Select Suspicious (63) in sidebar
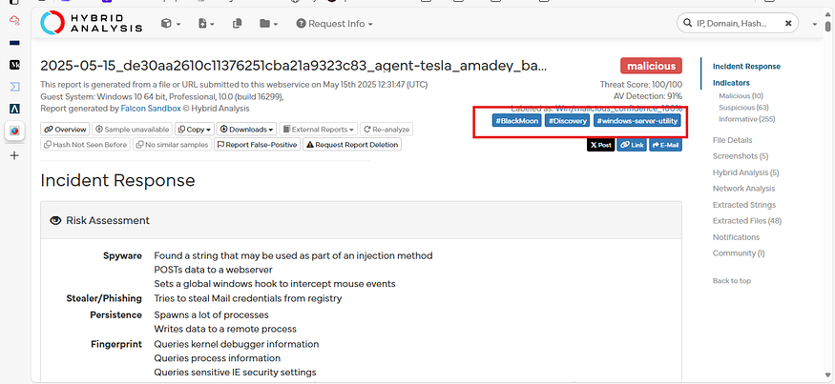This screenshot has width=835, height=384. tap(743, 108)
